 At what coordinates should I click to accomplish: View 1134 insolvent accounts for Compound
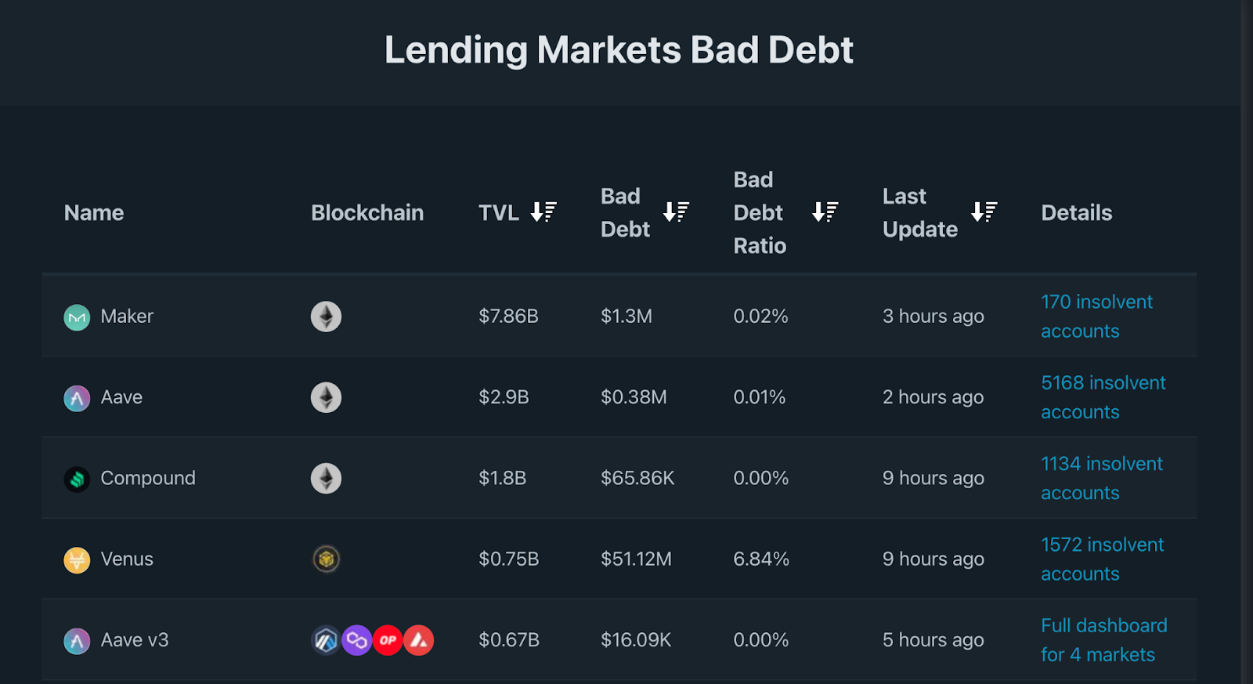coord(1101,478)
